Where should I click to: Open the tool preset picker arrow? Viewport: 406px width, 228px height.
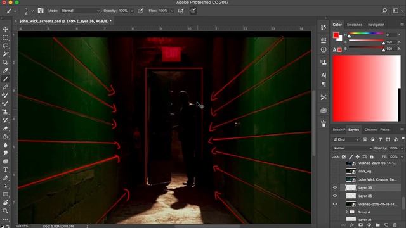(15, 11)
